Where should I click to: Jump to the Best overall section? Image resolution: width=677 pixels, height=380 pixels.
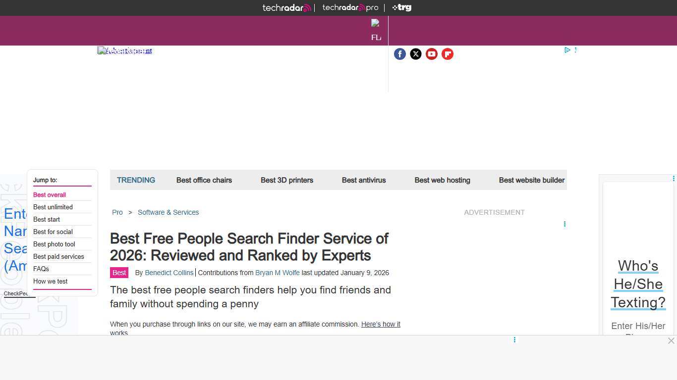pyautogui.click(x=49, y=194)
